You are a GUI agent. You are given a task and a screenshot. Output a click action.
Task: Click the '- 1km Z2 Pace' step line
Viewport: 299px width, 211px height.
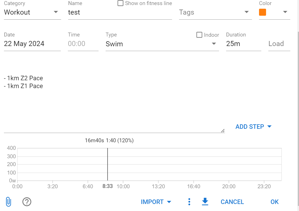(x=23, y=78)
